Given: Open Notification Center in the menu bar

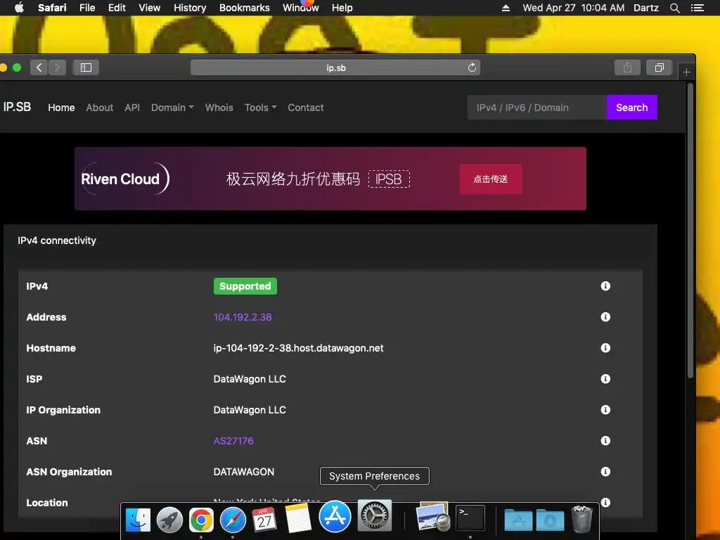Looking at the screenshot, I should pos(697,8).
